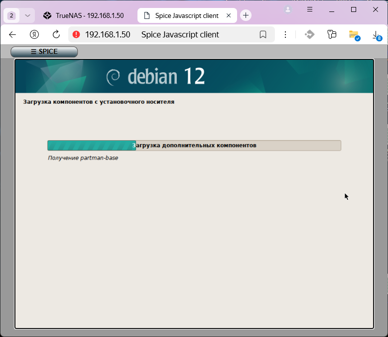
Task: Open a new browser tab
Action: click(246, 15)
